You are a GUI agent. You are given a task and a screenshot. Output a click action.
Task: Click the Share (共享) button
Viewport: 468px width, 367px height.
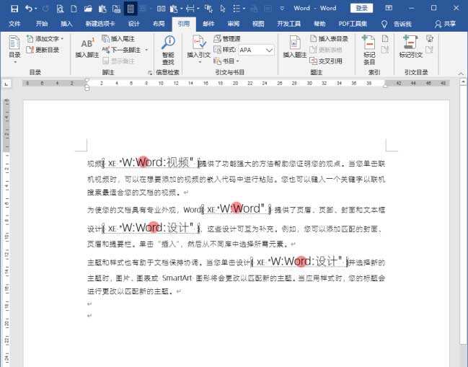445,24
